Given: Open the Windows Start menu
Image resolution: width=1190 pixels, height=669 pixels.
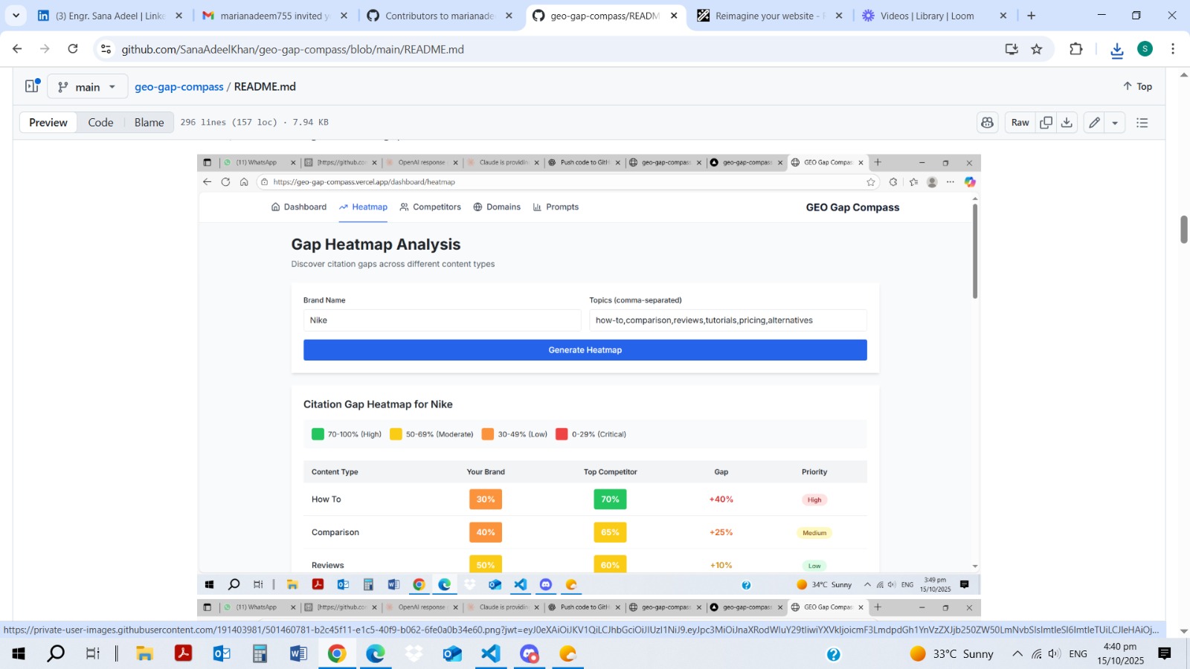Looking at the screenshot, I should [x=19, y=653].
